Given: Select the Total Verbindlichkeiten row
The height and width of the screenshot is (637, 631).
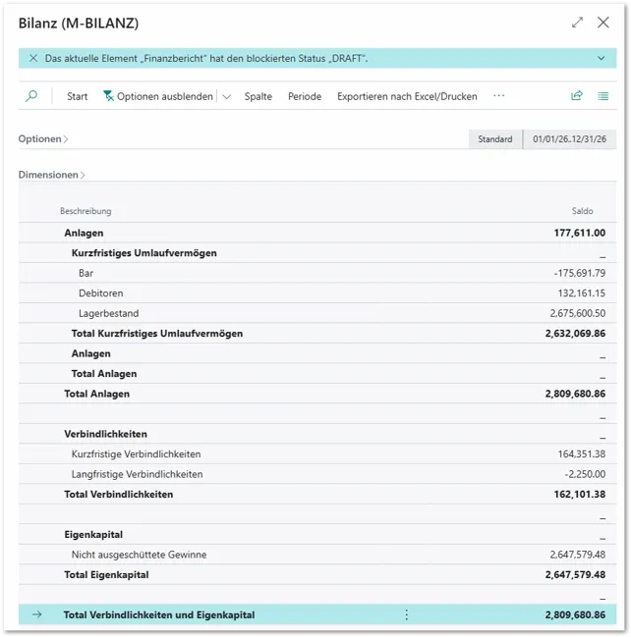Looking at the screenshot, I should click(x=317, y=495).
